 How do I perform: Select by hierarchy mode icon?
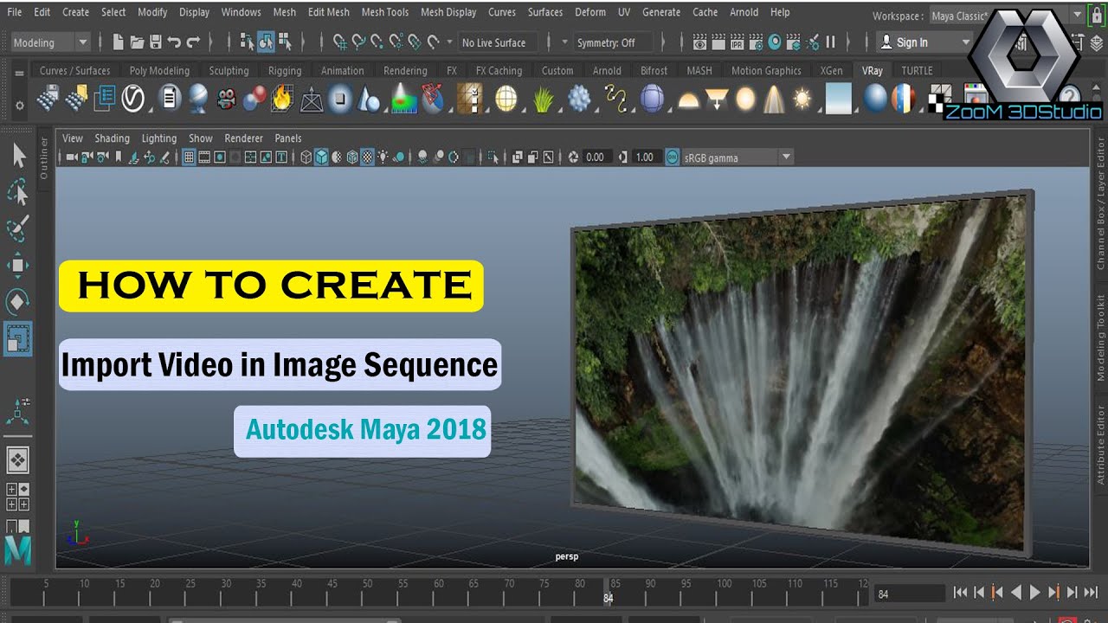(247, 42)
